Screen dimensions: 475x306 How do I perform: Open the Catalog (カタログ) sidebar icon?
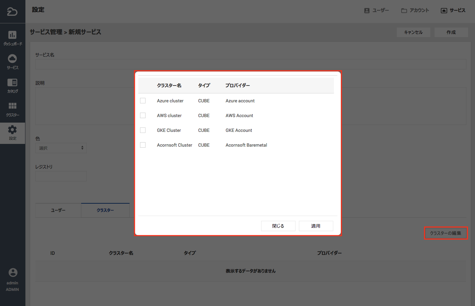[x=12, y=82]
